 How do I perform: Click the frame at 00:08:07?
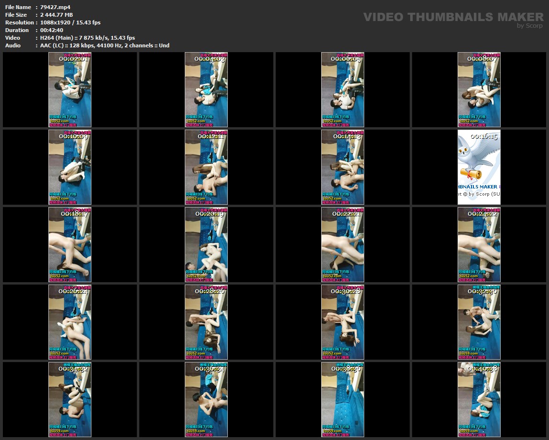[x=479, y=89]
